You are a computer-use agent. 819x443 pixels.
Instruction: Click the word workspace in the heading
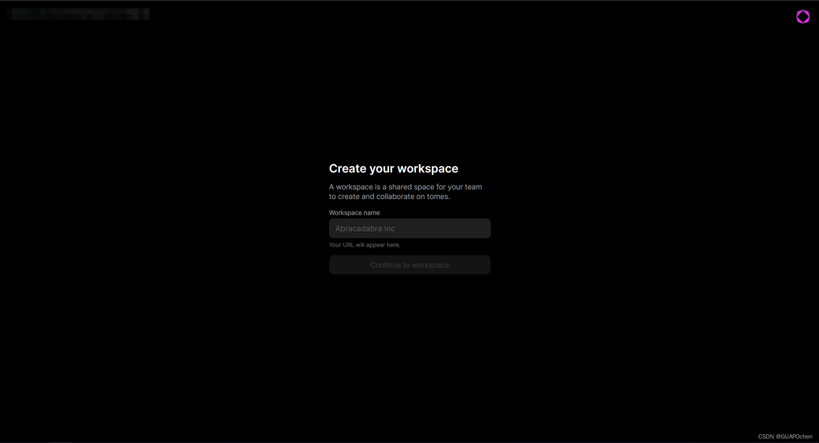point(428,168)
